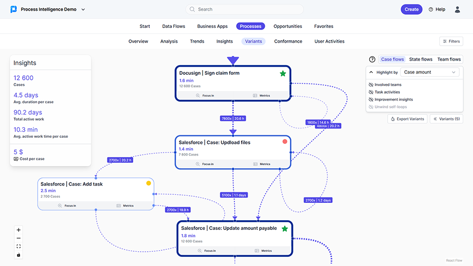Screen dimensions: 473x266
Task: Click the 7800x | 20.6 h edge label
Action: pos(233,119)
